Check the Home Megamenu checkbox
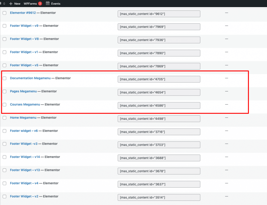The width and height of the screenshot is (267, 205). tap(4, 118)
